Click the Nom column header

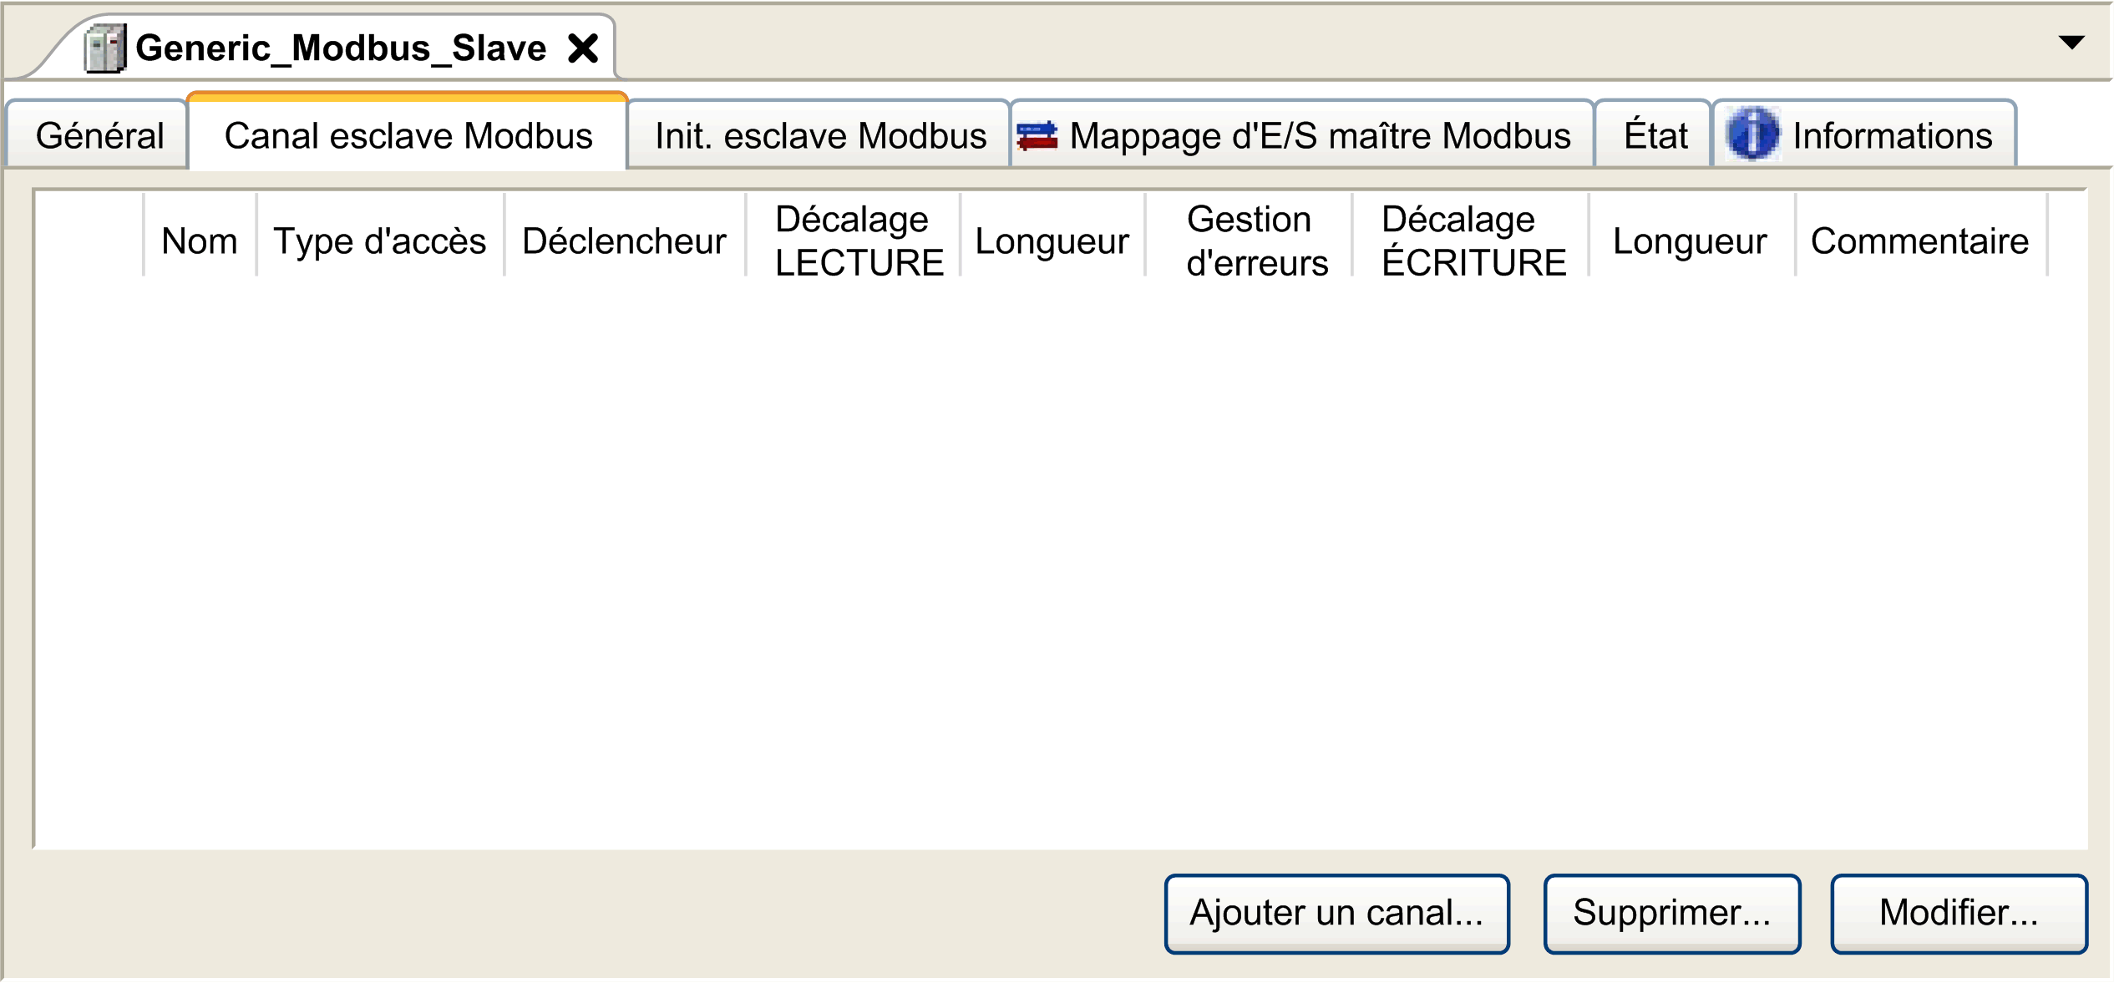coord(200,241)
